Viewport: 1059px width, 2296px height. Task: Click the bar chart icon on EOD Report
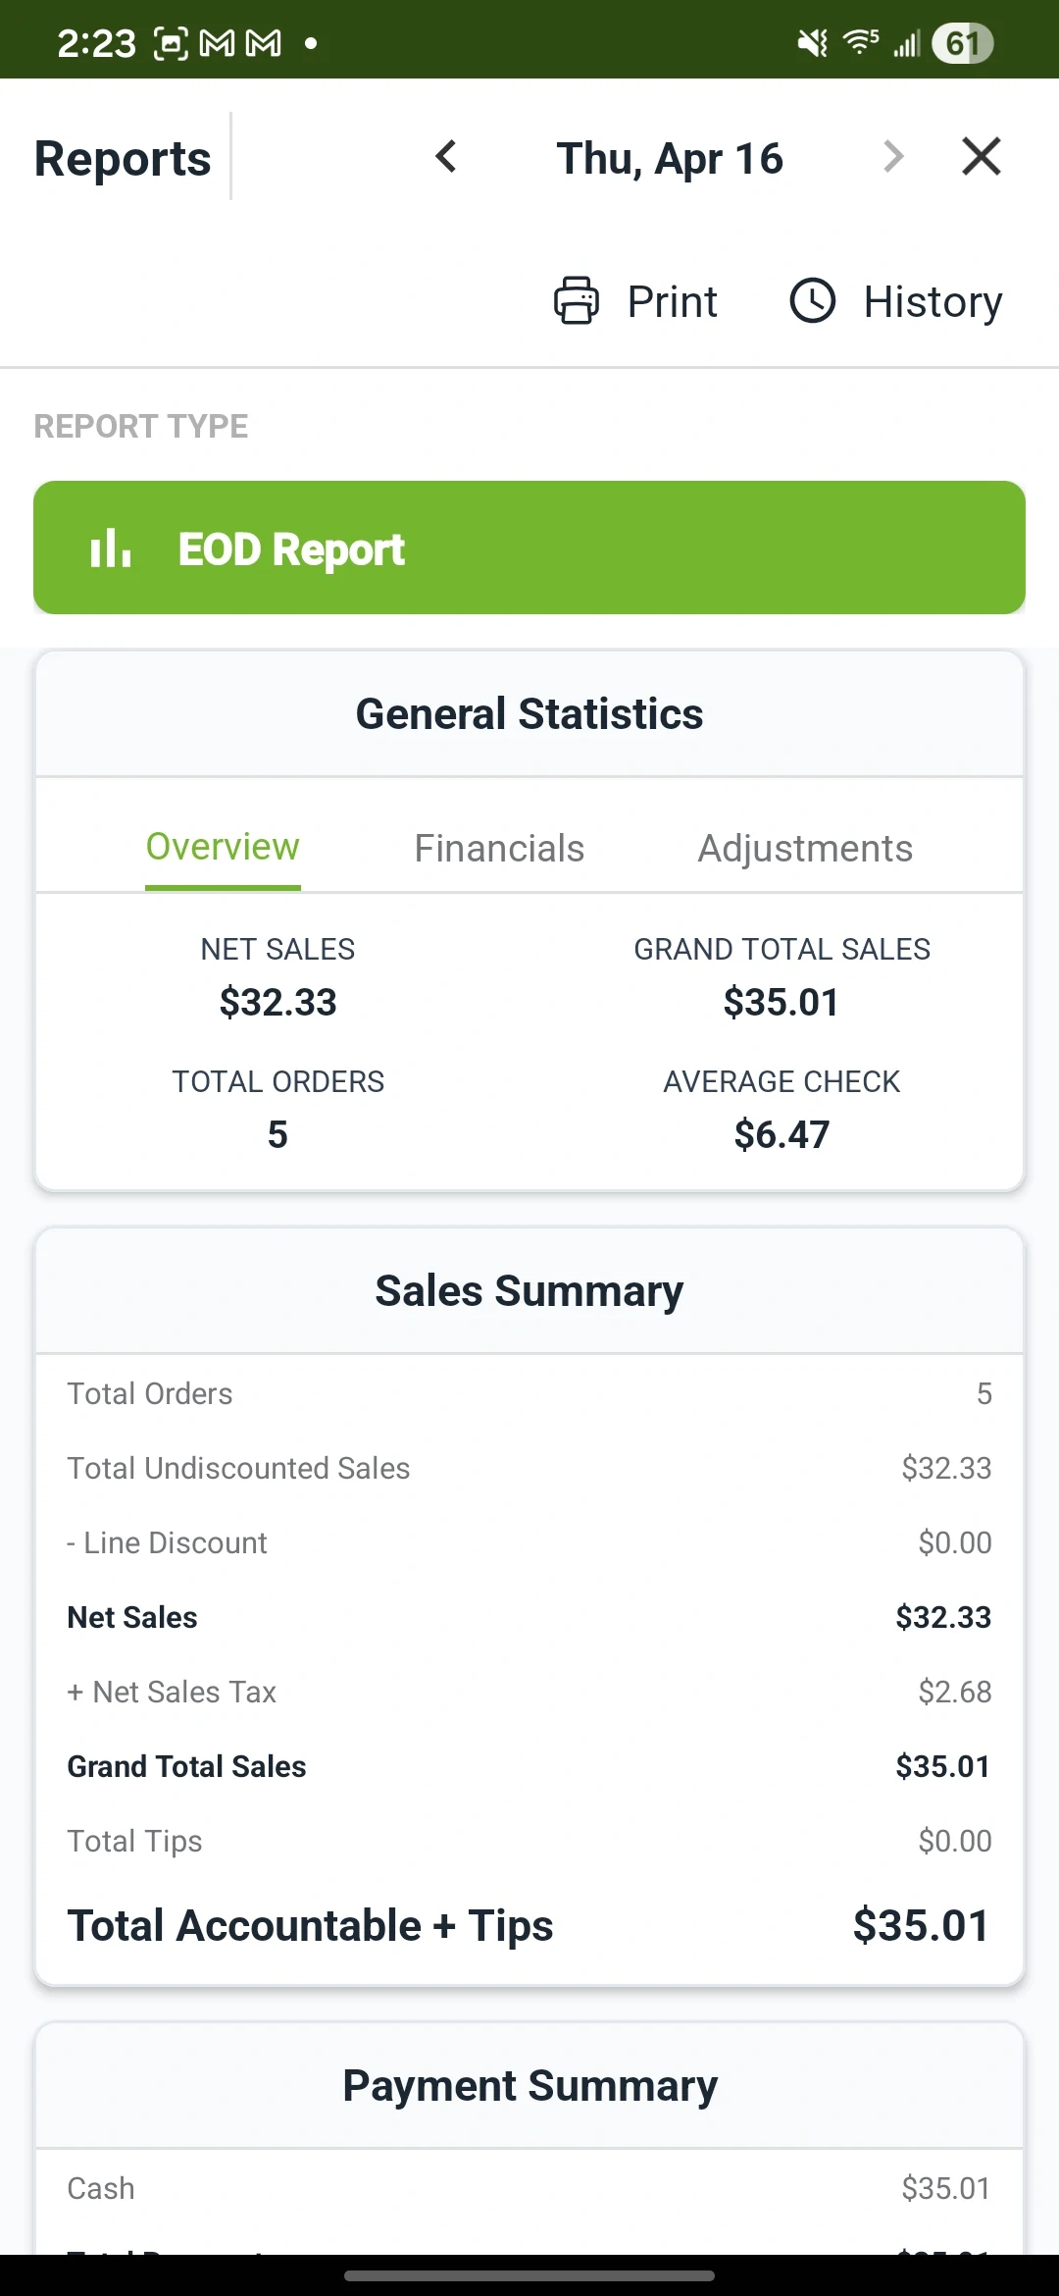coord(110,548)
